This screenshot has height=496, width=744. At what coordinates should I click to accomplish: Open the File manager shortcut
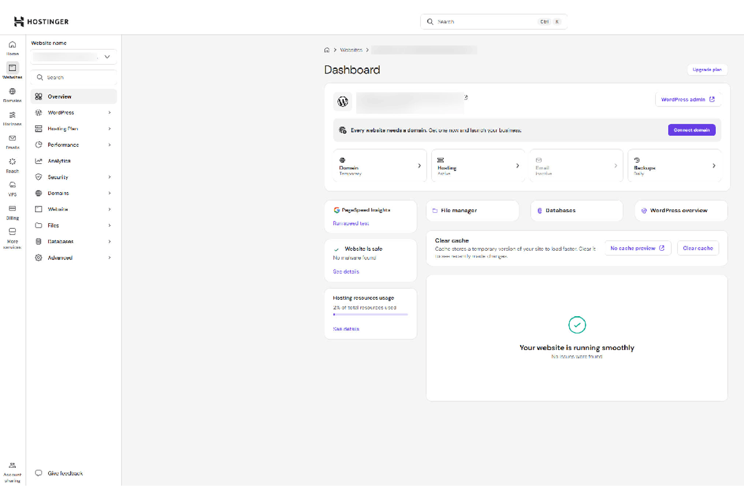coord(472,210)
